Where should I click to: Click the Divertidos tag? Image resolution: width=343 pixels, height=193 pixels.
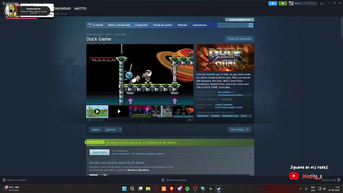pyautogui.click(x=215, y=116)
